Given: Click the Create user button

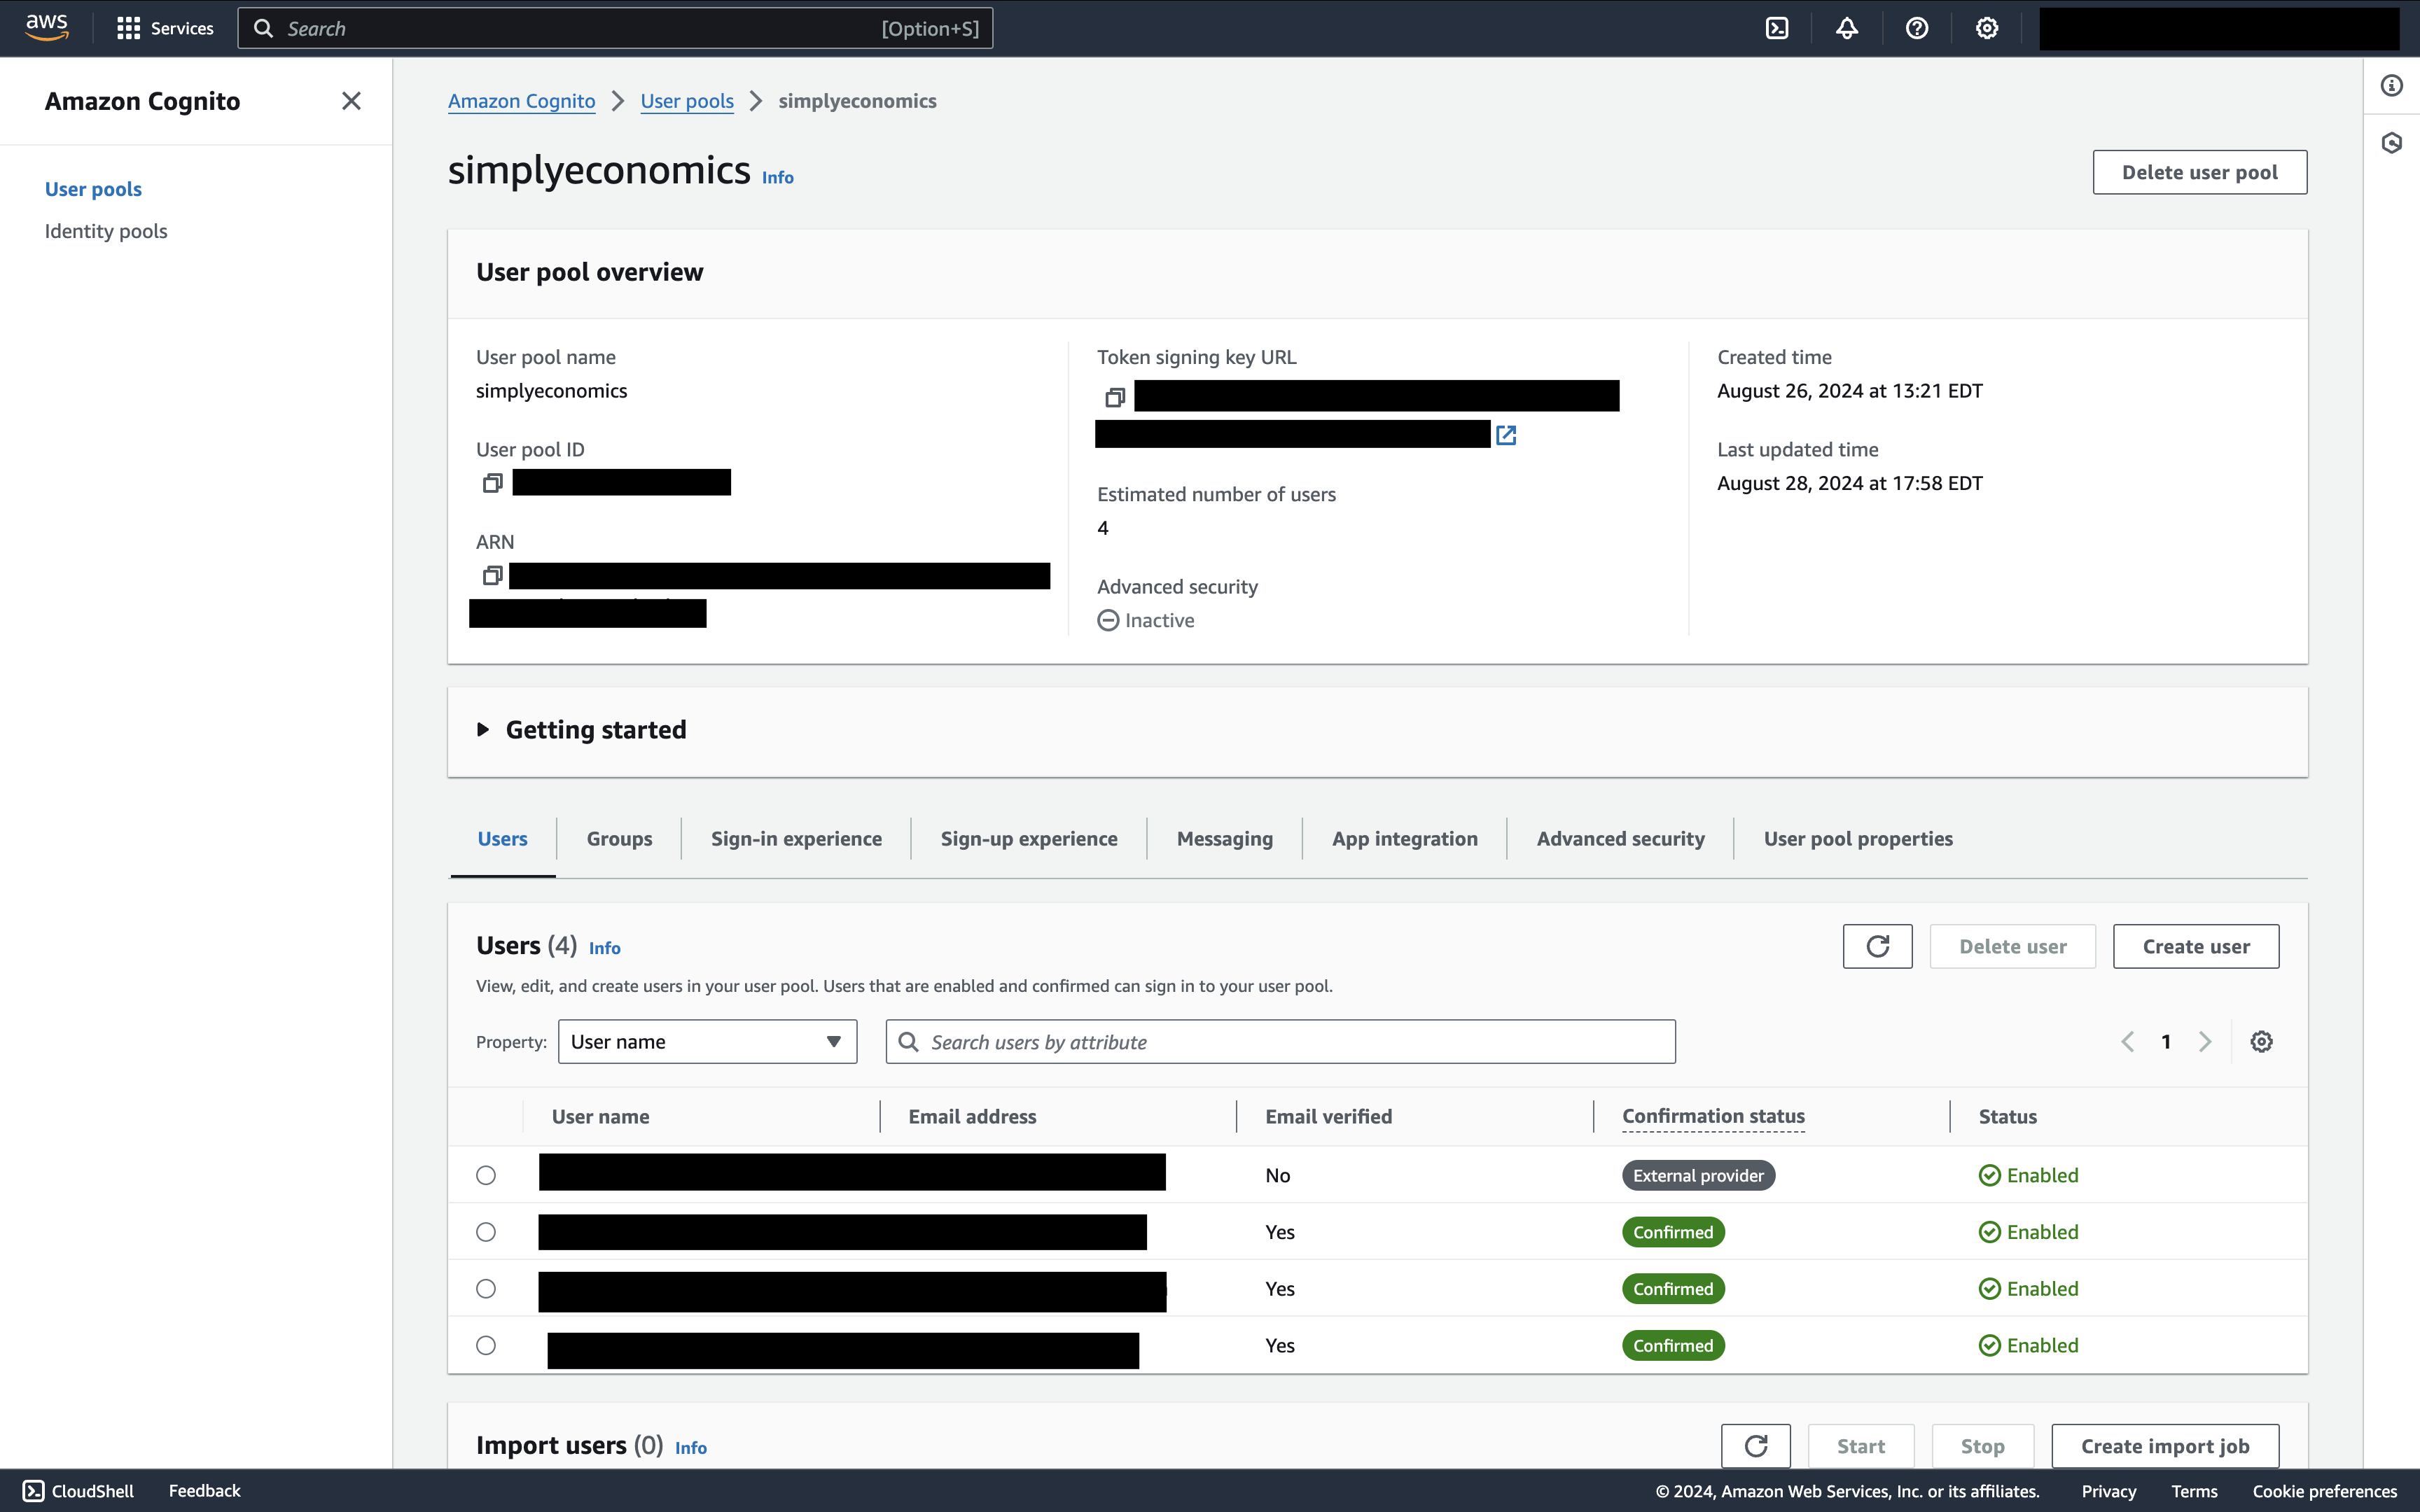Looking at the screenshot, I should (x=2195, y=946).
